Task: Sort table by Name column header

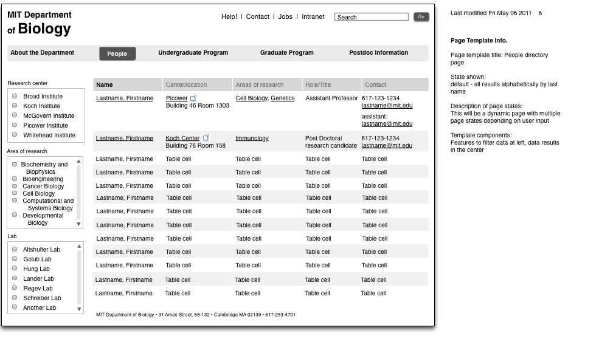Action: [128, 84]
